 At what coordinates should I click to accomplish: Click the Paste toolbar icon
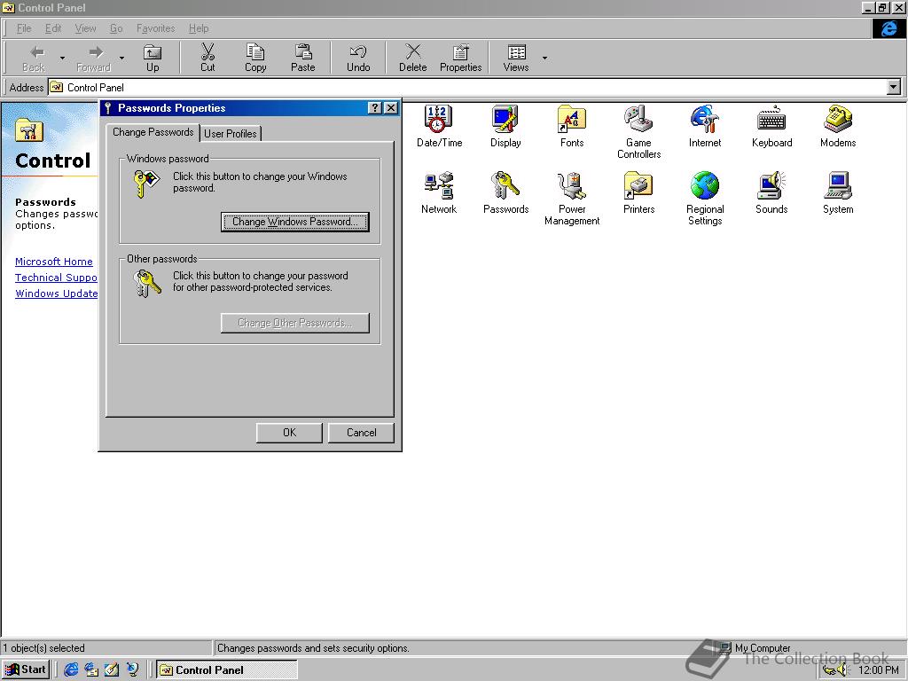tap(303, 55)
